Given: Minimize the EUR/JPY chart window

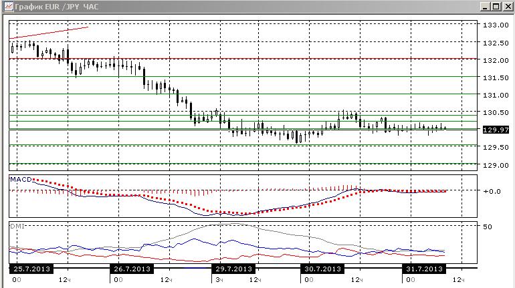Looking at the screenshot, I should click(485, 7).
